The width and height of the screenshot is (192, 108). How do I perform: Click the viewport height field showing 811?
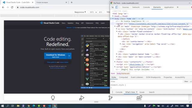point(100,12)
